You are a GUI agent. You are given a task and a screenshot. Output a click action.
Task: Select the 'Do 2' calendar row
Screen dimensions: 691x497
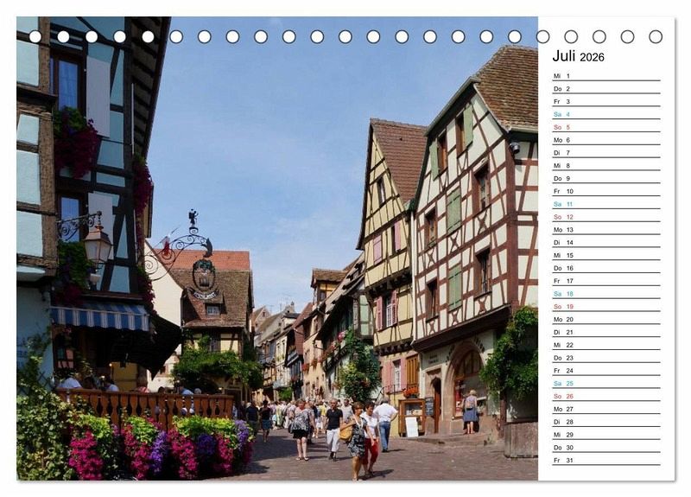click(606, 89)
